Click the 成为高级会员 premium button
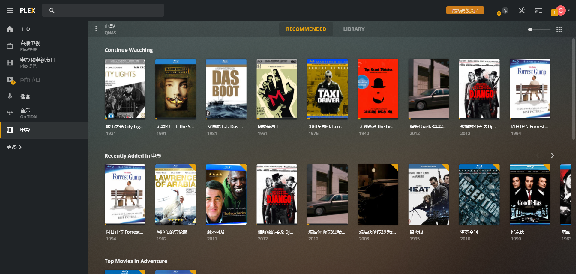Image resolution: width=576 pixels, height=274 pixels. click(465, 10)
